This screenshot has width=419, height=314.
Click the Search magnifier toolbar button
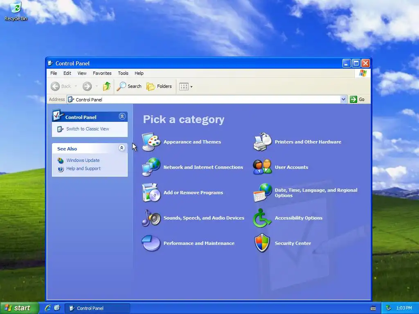[x=129, y=86]
